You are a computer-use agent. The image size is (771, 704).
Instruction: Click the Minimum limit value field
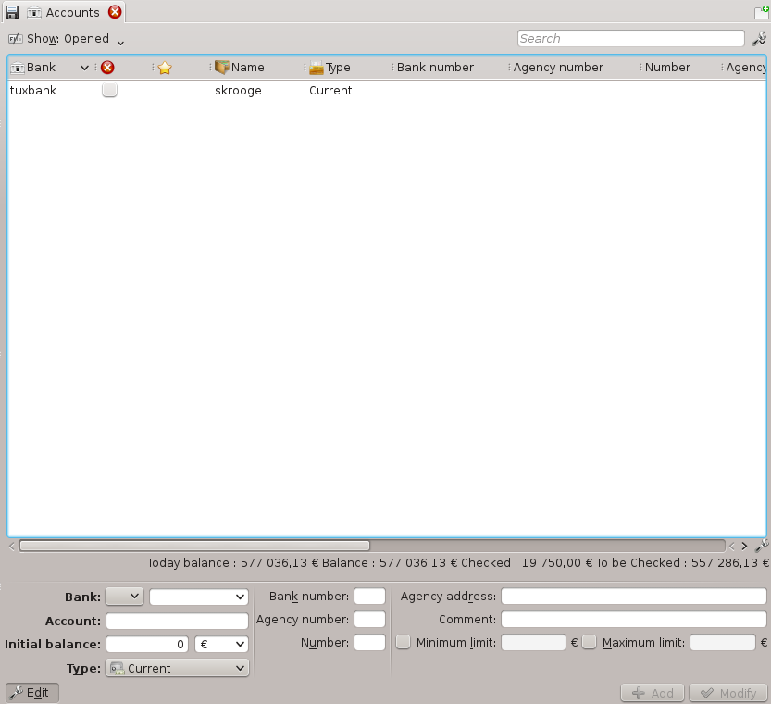[533, 643]
